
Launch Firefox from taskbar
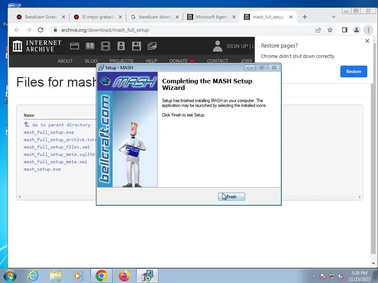click(124, 276)
